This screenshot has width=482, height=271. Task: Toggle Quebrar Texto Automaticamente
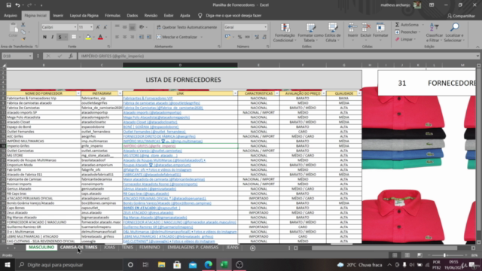click(187, 27)
